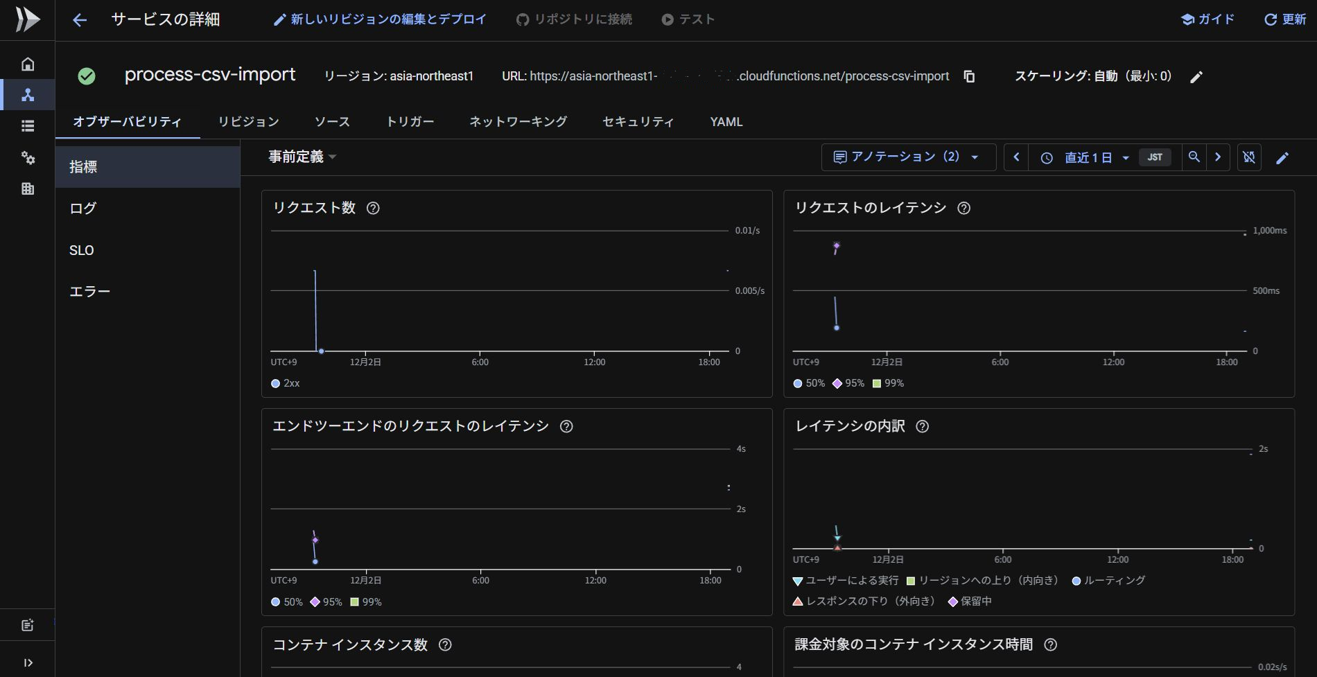The width and height of the screenshot is (1317, 677).
Task: Toggle auto-refresh sync off icon
Action: pyautogui.click(x=1249, y=157)
